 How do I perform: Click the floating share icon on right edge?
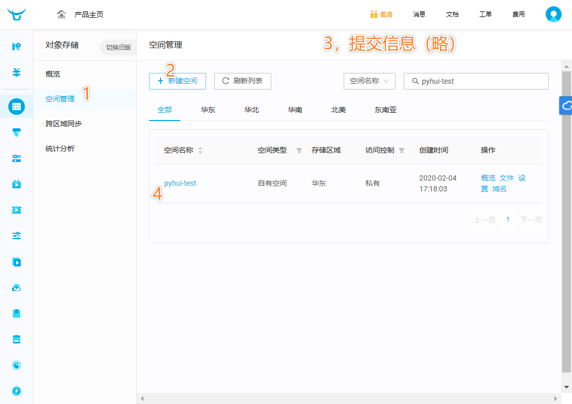(x=567, y=106)
